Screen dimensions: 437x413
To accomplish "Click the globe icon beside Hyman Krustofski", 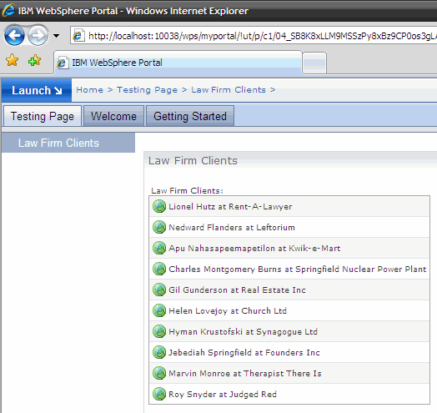I will tap(159, 331).
